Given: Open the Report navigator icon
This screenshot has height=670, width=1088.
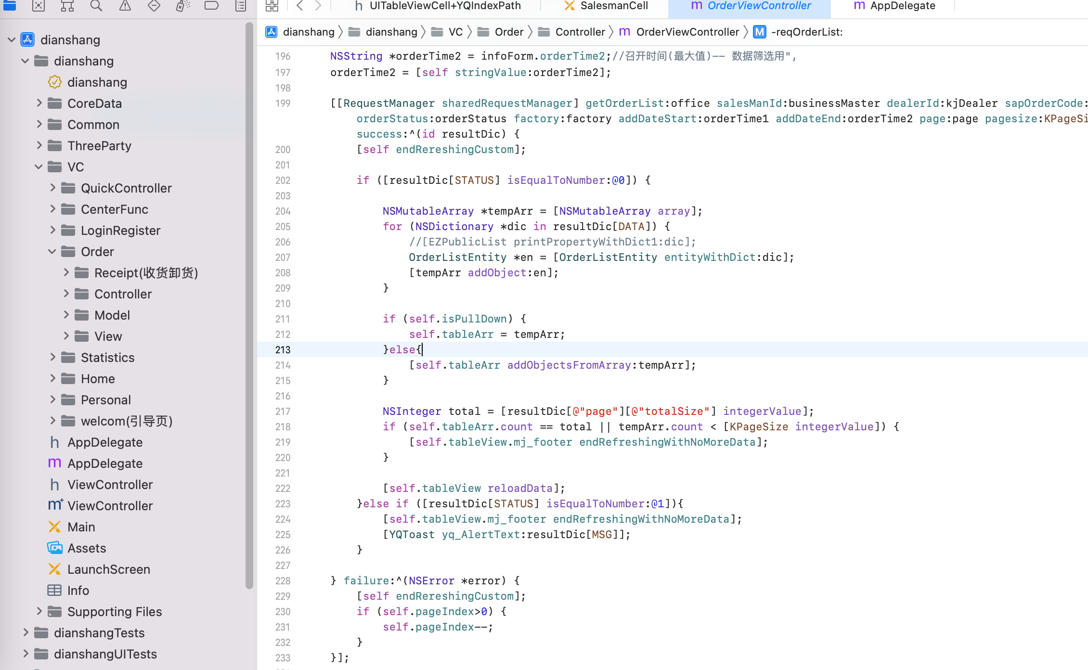Looking at the screenshot, I should coord(241,5).
